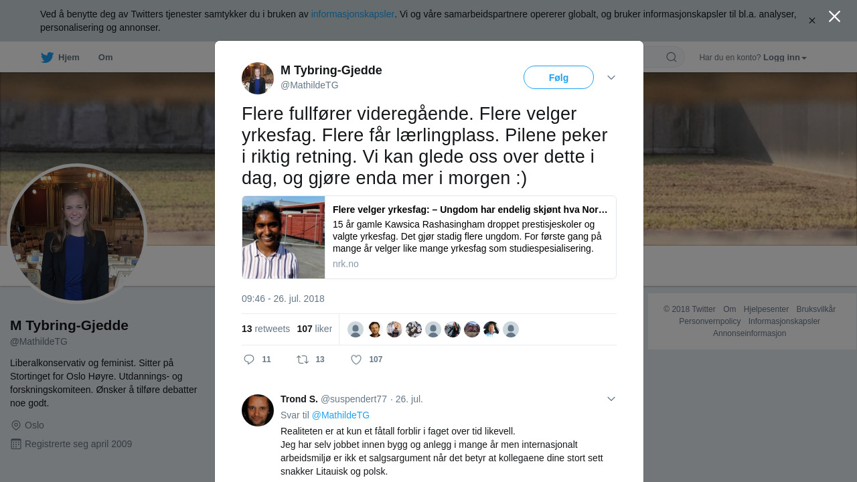Click the retweet arrows icon
Screen dimensions: 857x482
click(303, 359)
